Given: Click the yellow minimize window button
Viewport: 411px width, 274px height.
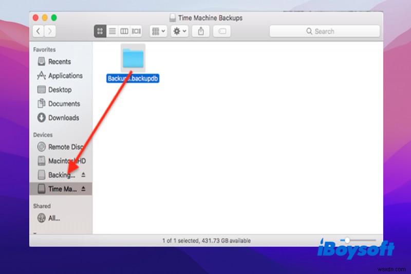Looking at the screenshot, I should (45, 18).
